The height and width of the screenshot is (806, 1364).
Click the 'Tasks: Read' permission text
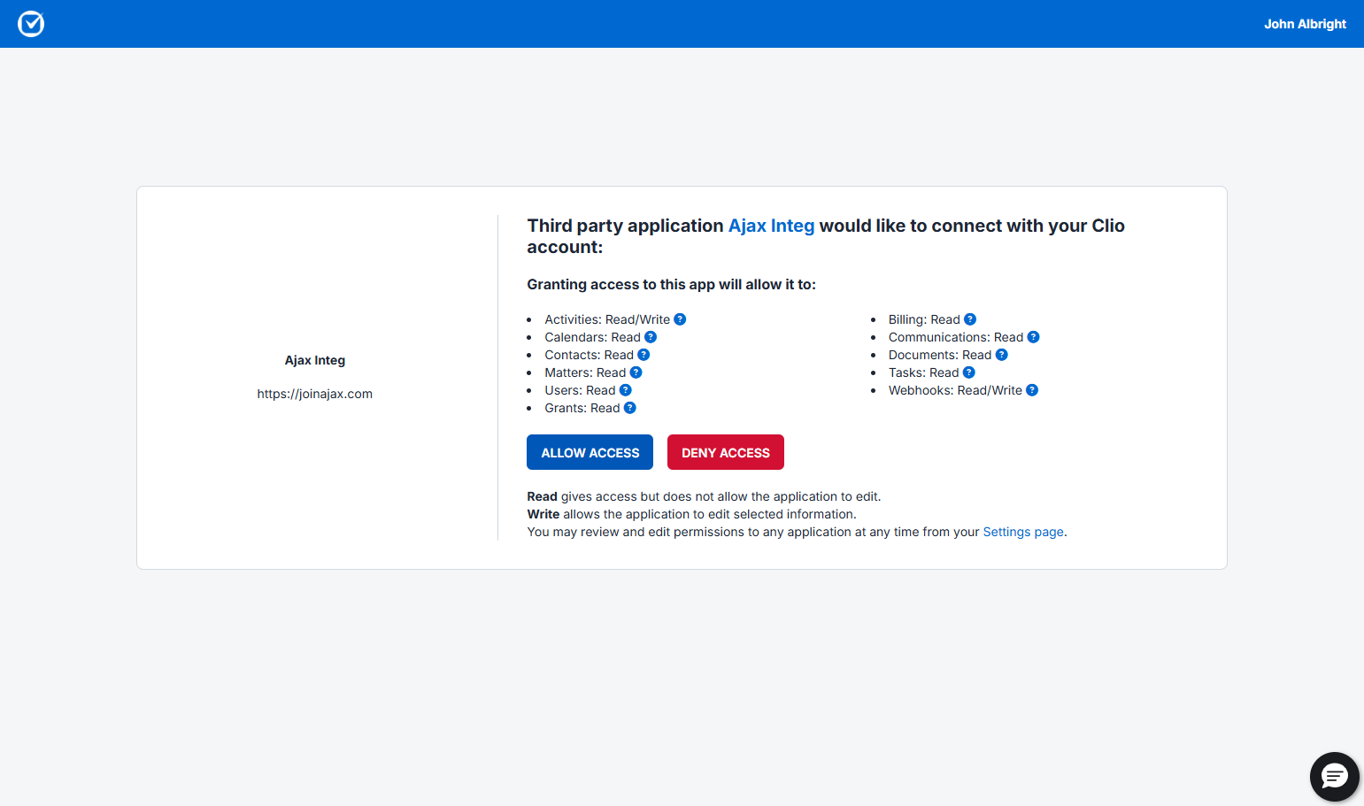coord(924,372)
